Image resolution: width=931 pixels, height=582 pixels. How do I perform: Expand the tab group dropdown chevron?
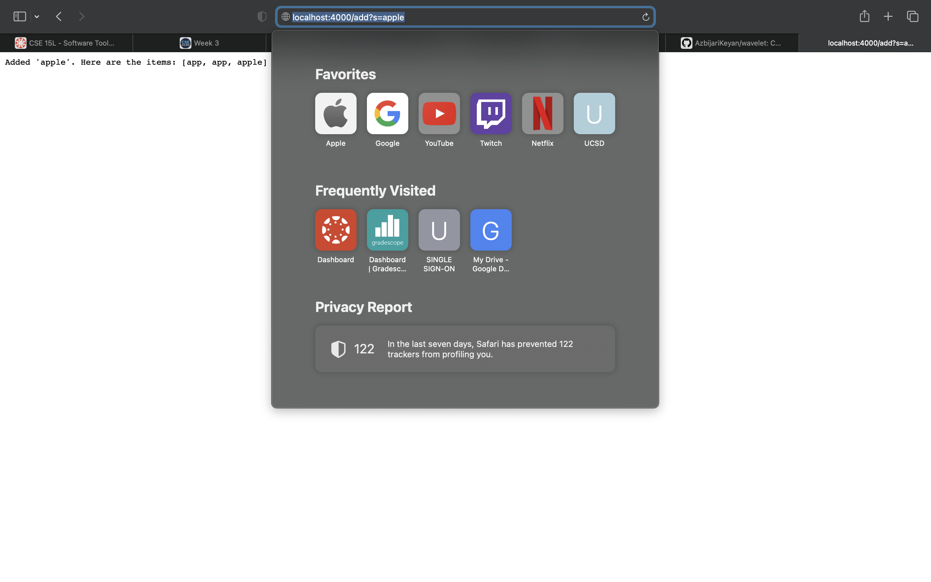point(37,16)
